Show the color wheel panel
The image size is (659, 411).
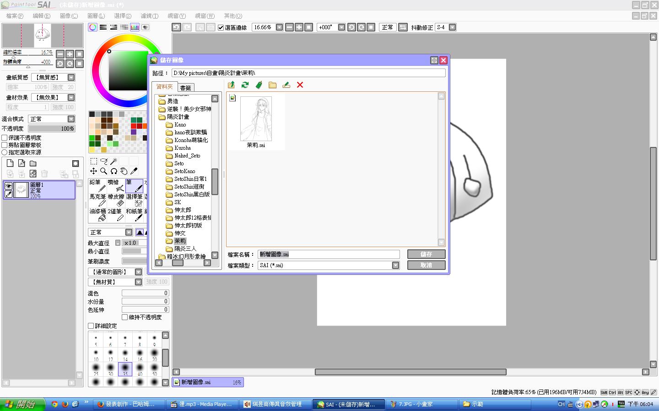(93, 27)
